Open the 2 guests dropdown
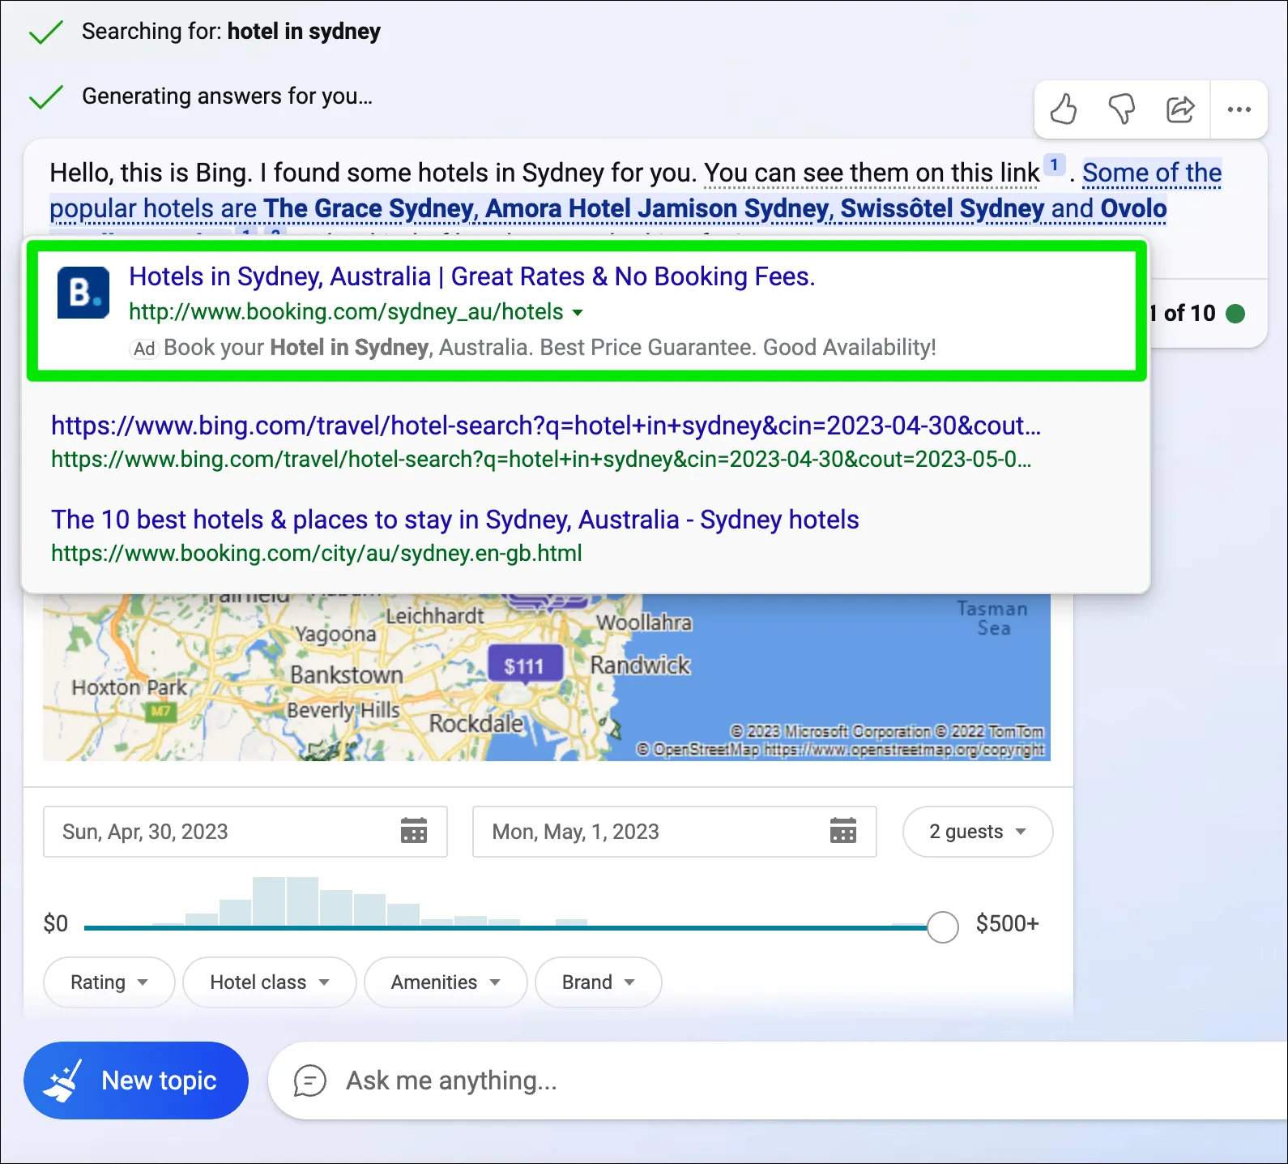 click(x=978, y=832)
